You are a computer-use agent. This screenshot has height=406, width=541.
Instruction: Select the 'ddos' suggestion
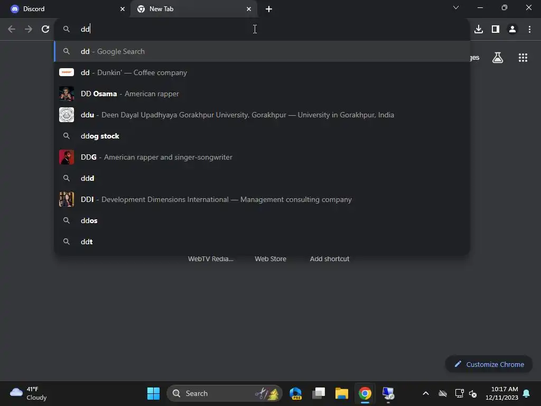click(262, 220)
